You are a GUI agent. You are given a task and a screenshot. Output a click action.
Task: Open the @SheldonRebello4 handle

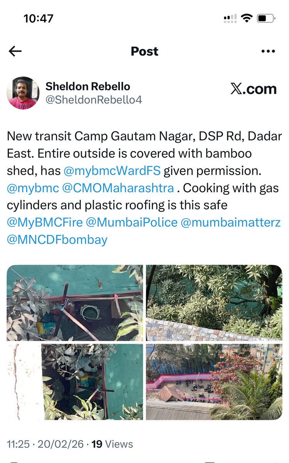coord(94,100)
